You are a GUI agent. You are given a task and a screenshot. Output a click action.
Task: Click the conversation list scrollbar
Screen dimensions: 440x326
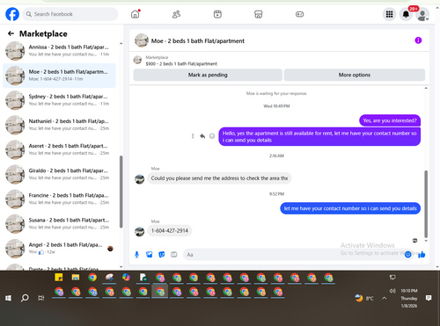[121, 192]
